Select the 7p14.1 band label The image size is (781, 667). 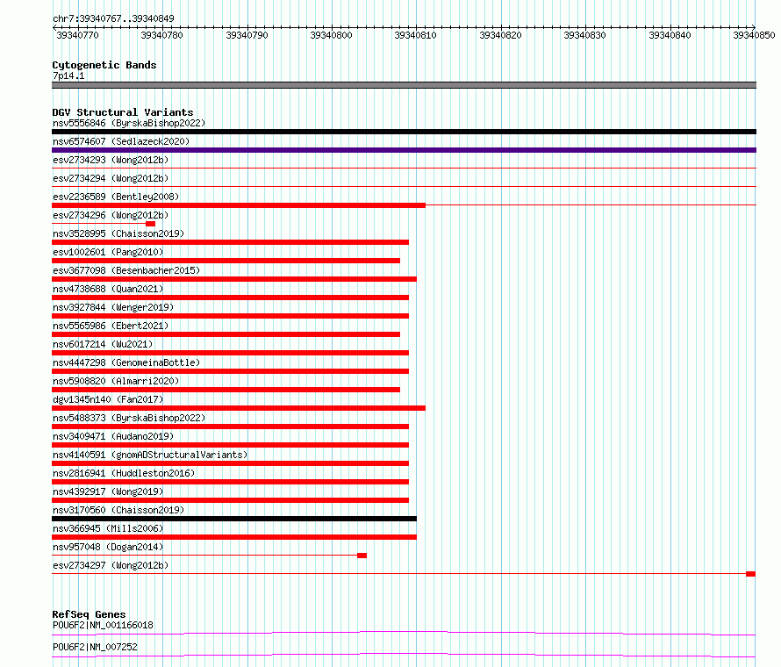point(68,75)
